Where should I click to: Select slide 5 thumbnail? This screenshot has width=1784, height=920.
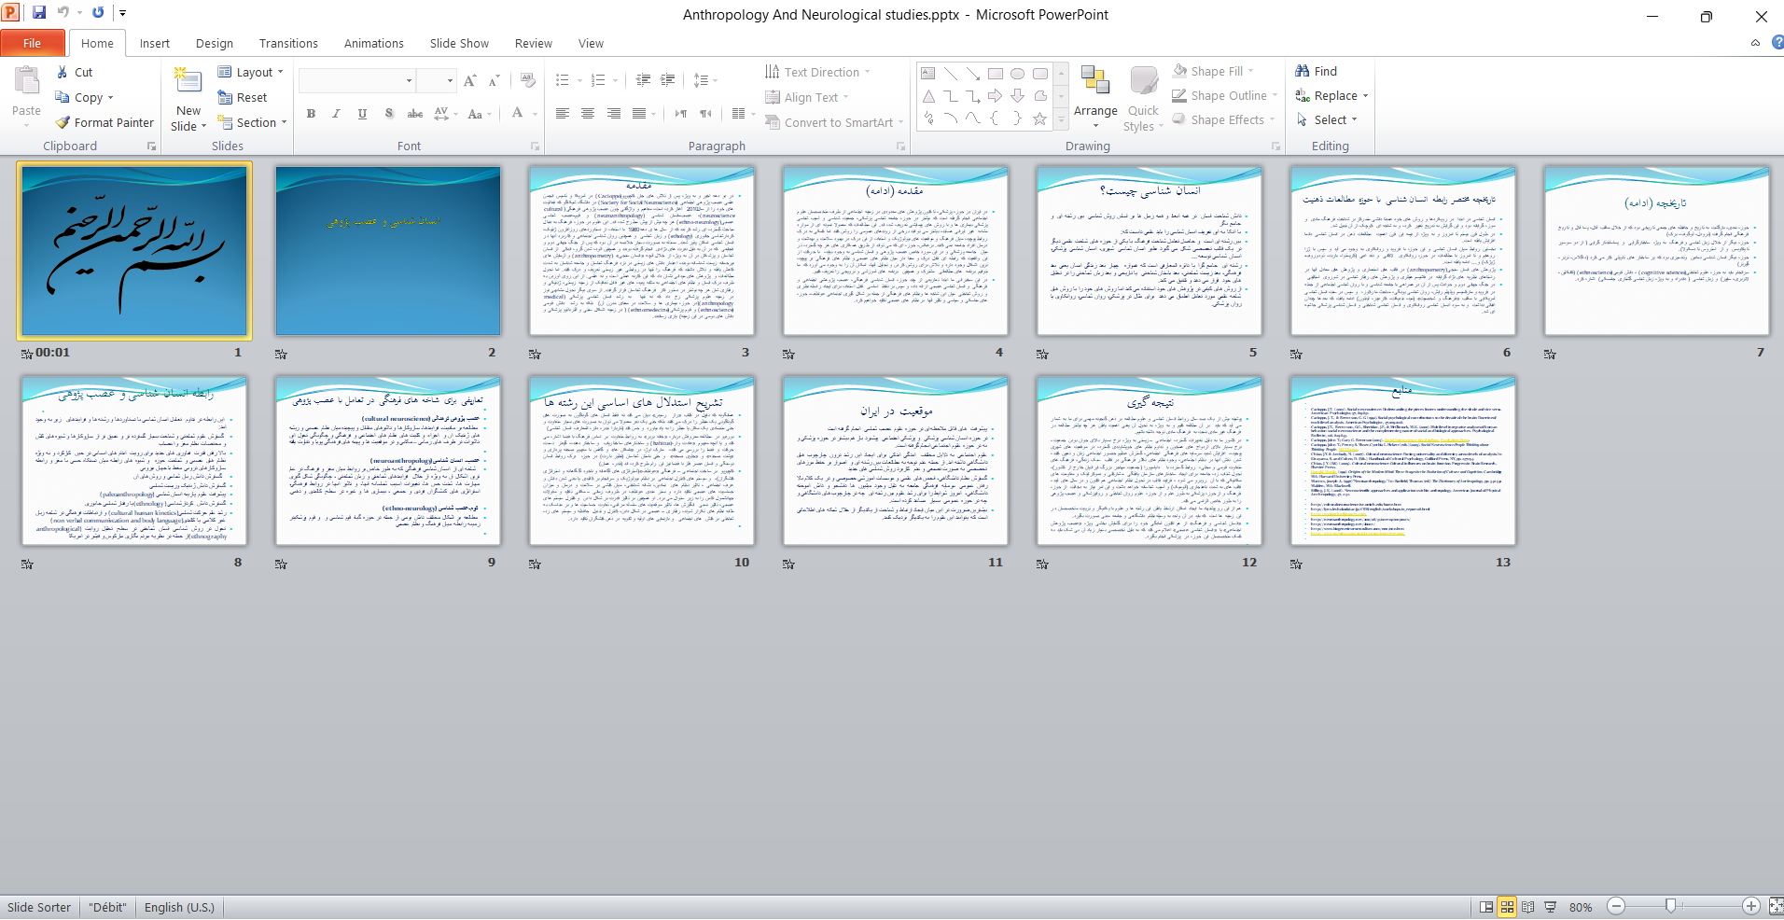pos(1150,251)
